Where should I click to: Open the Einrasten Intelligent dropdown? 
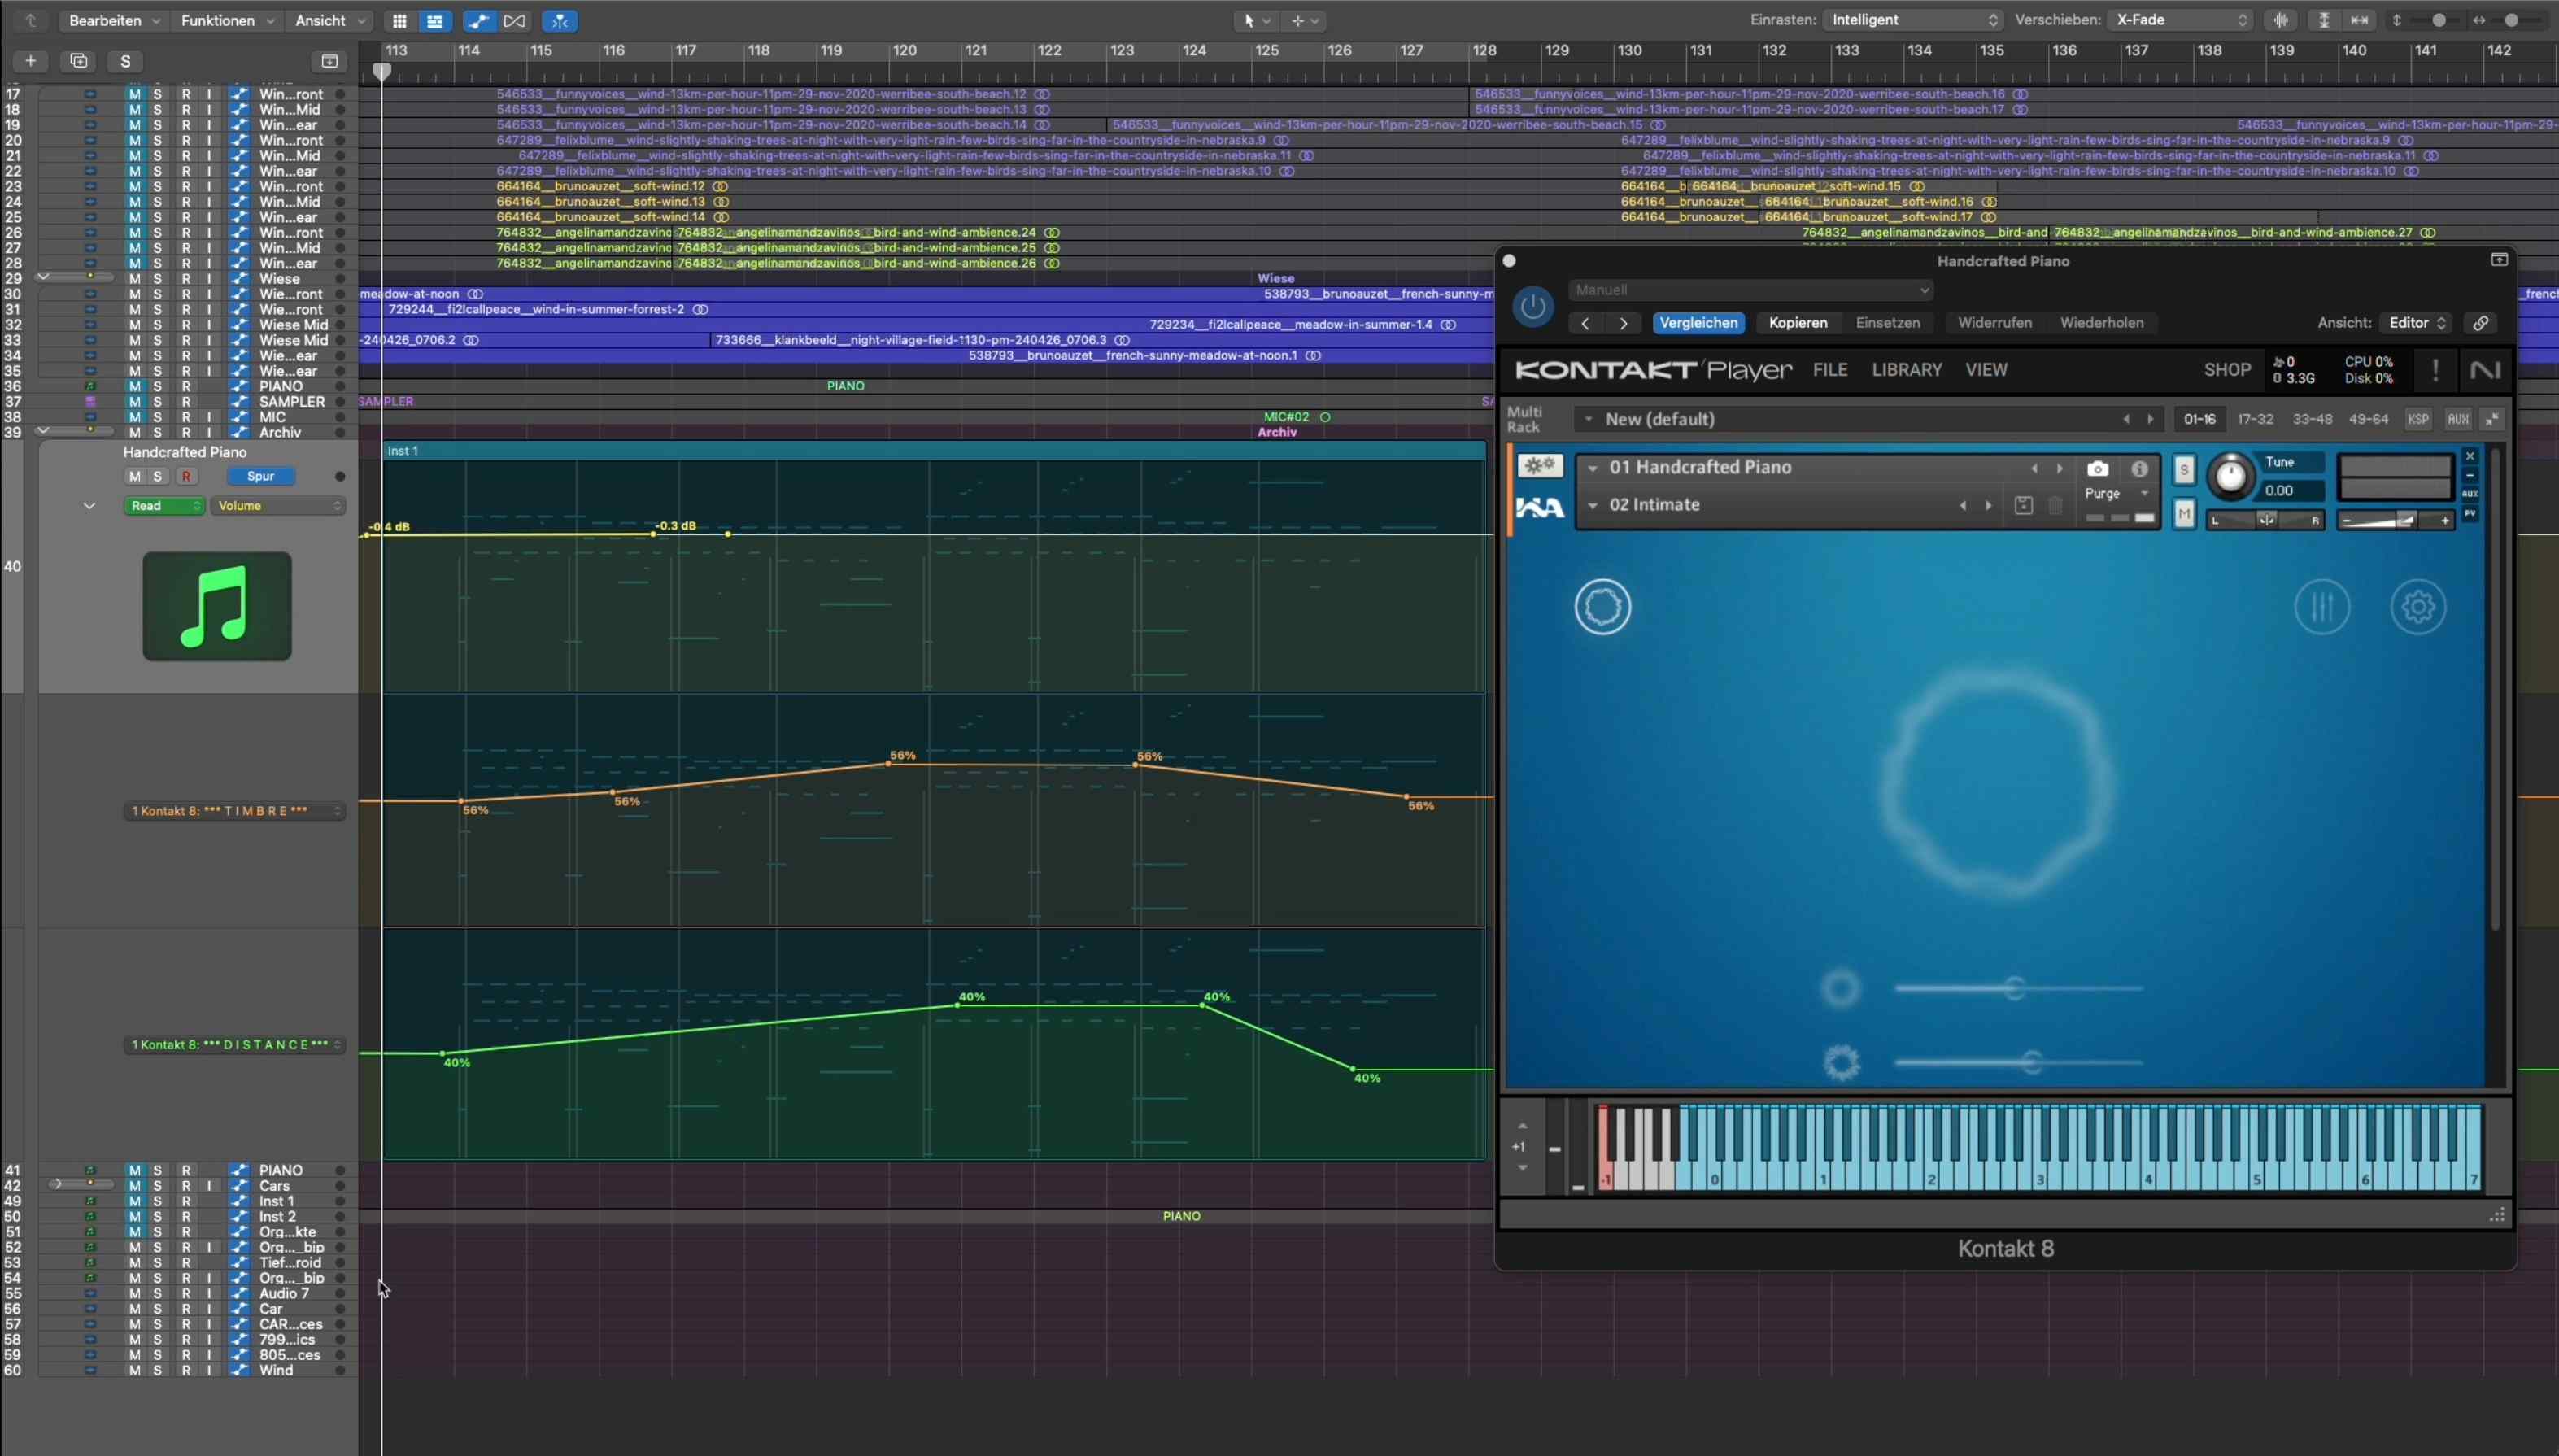pos(1912,20)
